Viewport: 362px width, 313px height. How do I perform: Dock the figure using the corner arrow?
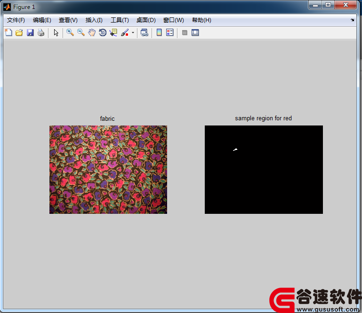pos(352,20)
